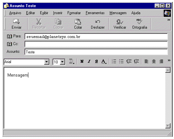Check names with Verificar icon
174x139 pixels.
coord(120,22)
